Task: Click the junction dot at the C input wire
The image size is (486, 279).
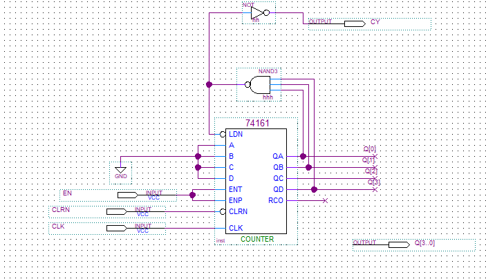Action: [198, 168]
